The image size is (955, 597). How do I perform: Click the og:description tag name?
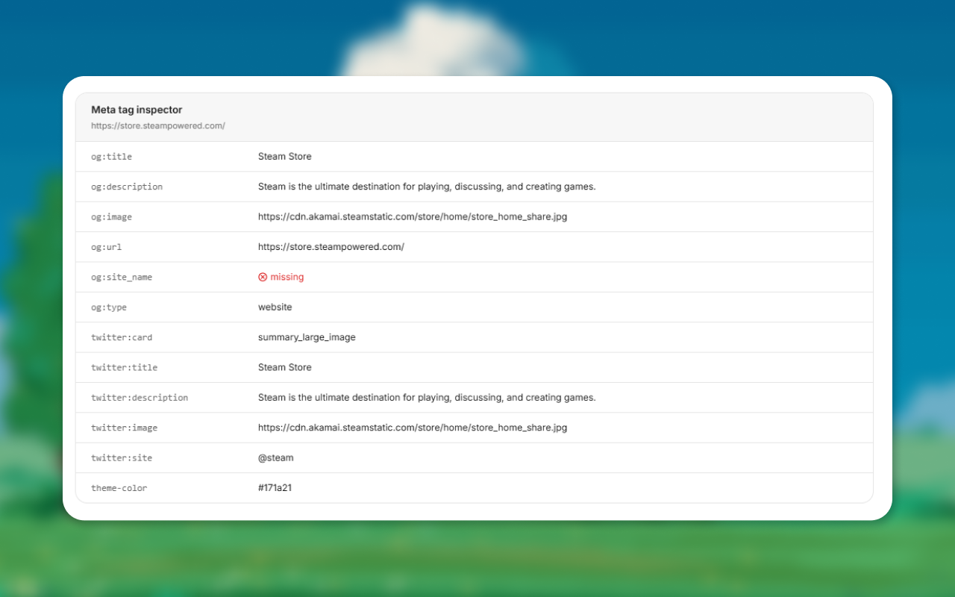[x=127, y=187]
